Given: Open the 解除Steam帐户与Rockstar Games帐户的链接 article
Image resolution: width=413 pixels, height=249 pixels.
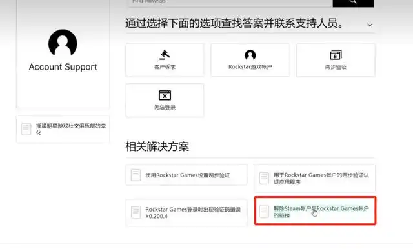Looking at the screenshot, I should pos(321,212).
